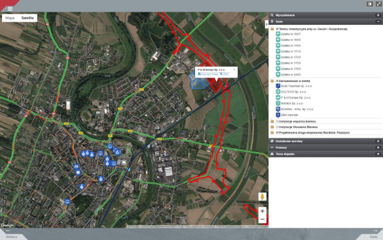Image resolution: width=383 pixels, height=240 pixels.
Task: Select działka nr 172/3 list item
Action: coord(291,57)
